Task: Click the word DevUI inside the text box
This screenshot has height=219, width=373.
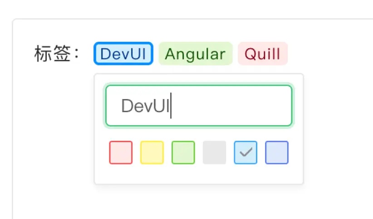Action: pos(145,106)
